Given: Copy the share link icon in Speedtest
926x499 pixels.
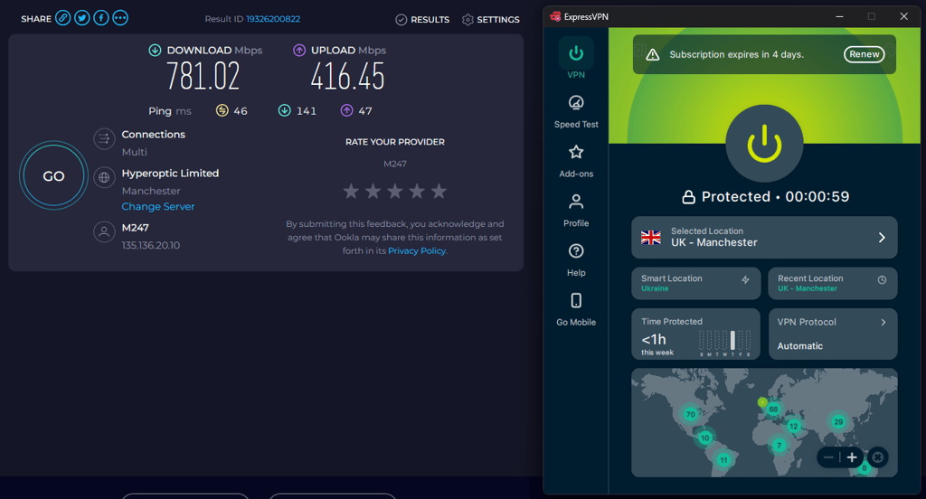Looking at the screenshot, I should 63,18.
